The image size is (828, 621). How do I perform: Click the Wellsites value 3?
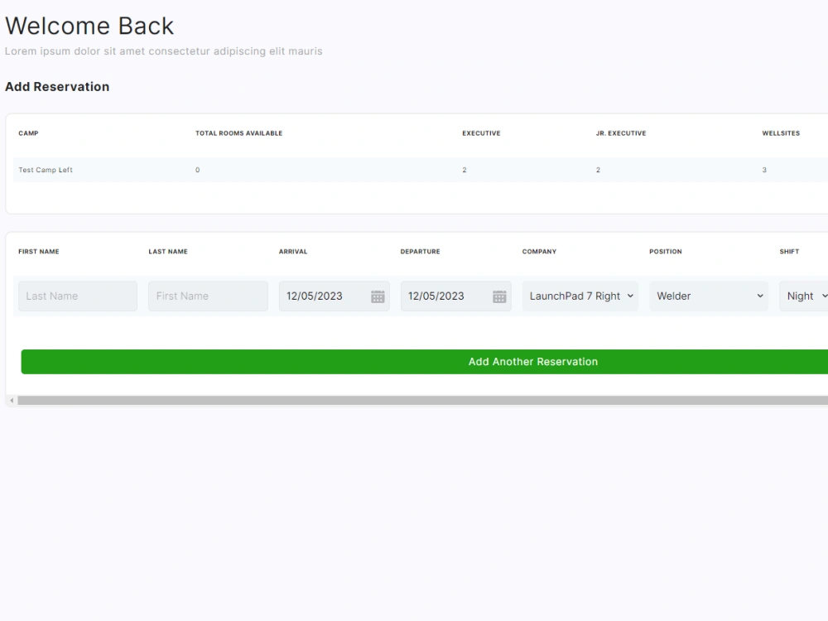coord(764,170)
